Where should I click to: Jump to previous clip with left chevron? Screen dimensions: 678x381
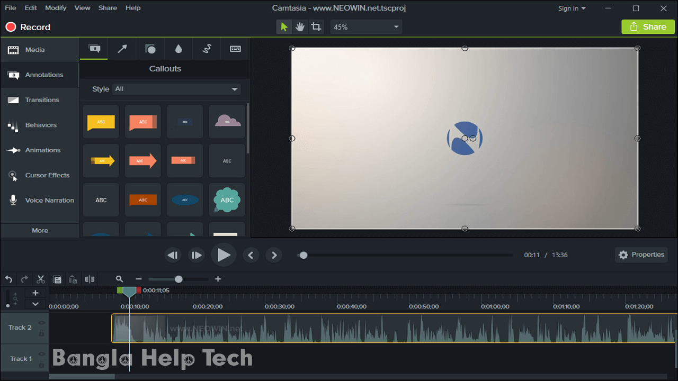coord(251,255)
